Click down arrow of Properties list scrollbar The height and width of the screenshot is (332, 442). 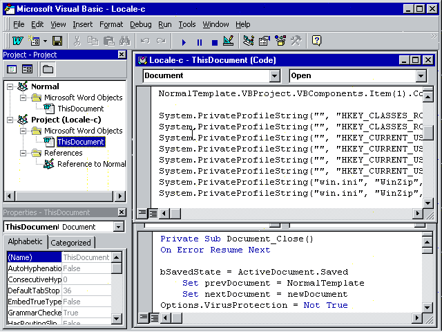(x=117, y=319)
